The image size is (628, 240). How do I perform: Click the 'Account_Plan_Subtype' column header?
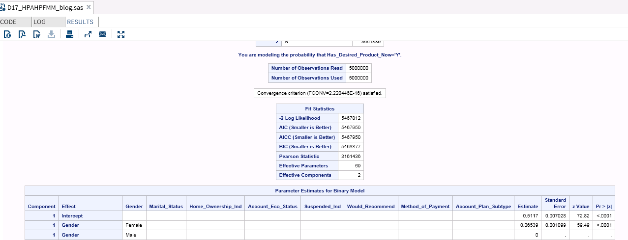483,206
